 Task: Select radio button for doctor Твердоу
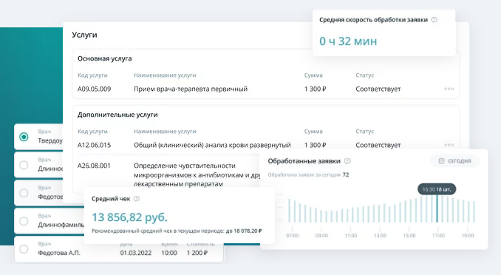24,137
